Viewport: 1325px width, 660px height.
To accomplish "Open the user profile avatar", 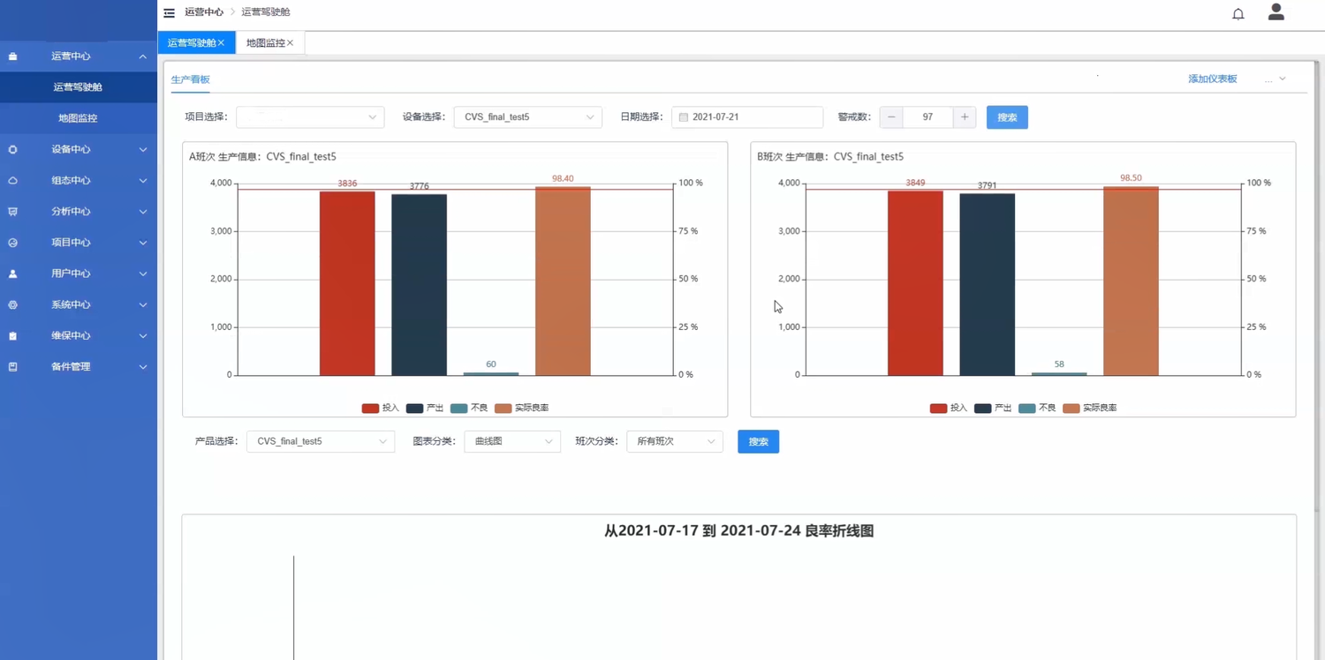I will (1276, 11).
